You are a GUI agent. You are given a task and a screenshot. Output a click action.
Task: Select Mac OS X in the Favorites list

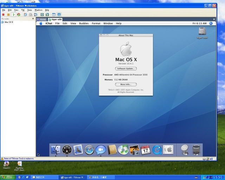point(7,22)
